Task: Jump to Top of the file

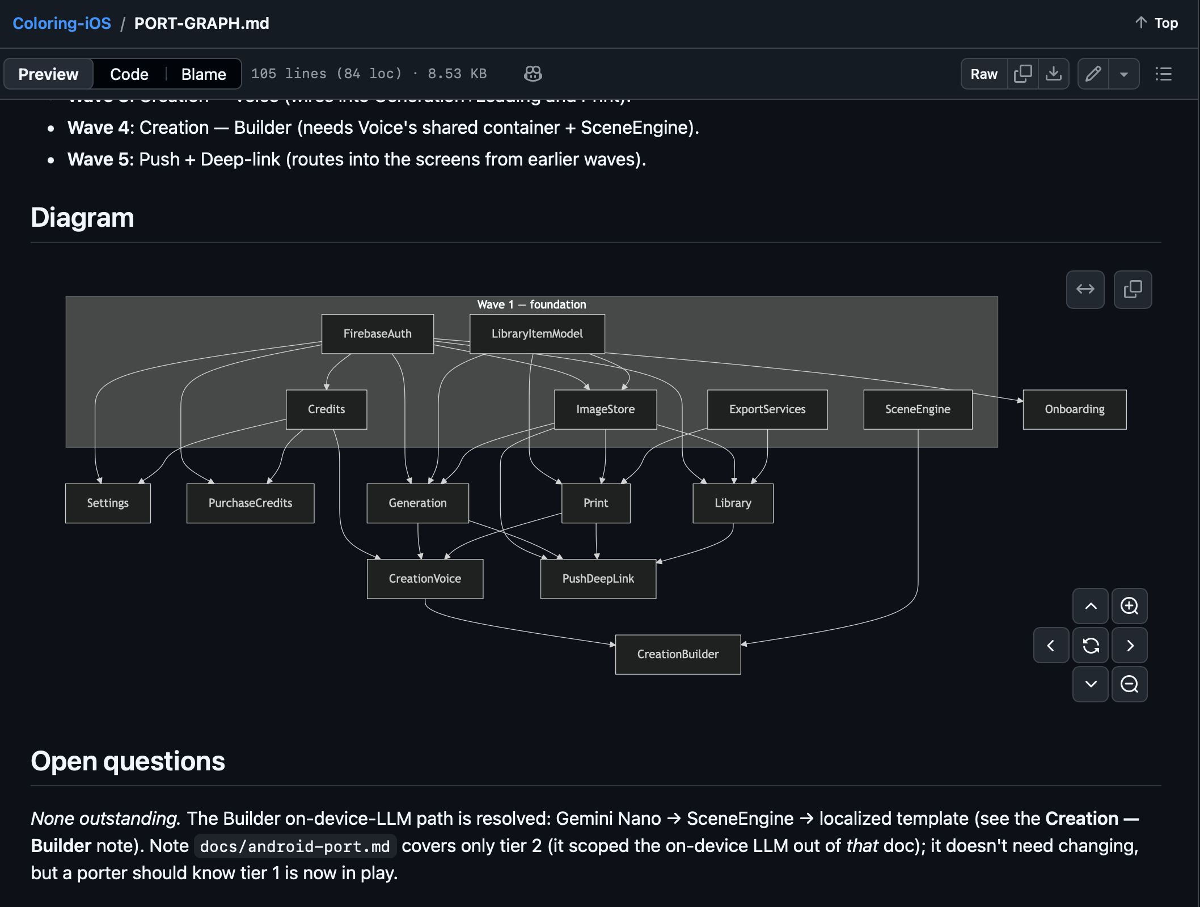Action: [x=1157, y=23]
